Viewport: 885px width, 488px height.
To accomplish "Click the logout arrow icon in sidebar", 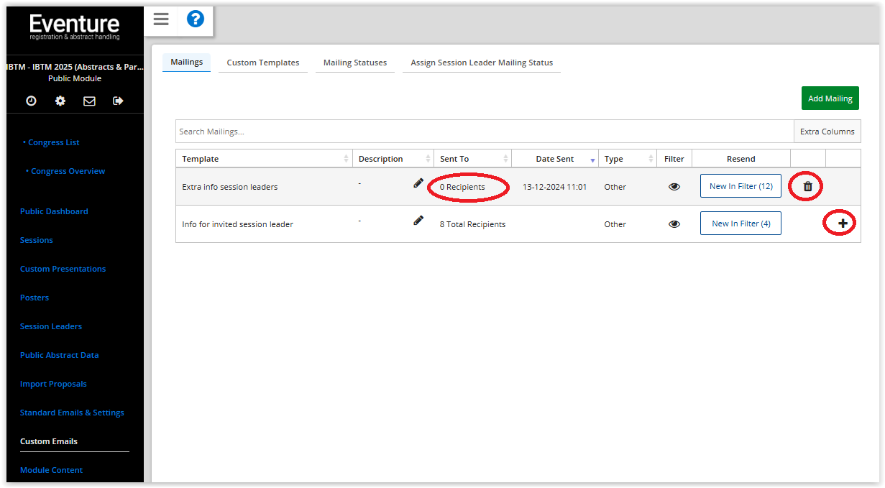I will pos(119,101).
